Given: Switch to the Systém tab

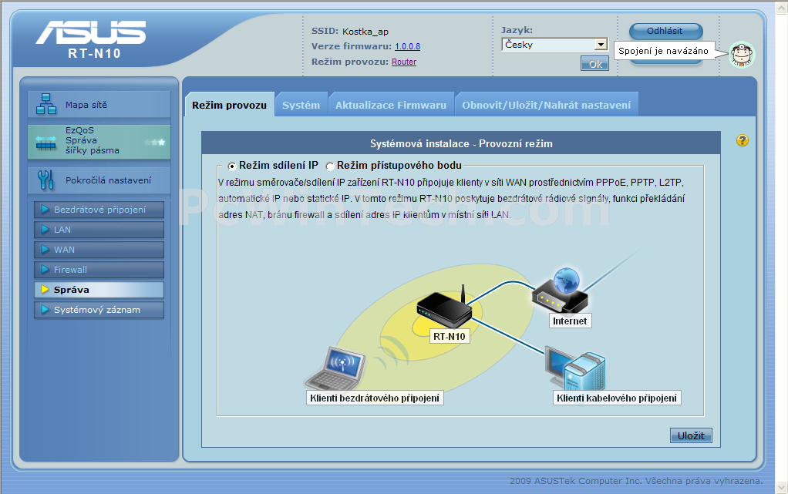Looking at the screenshot, I should 301,105.
